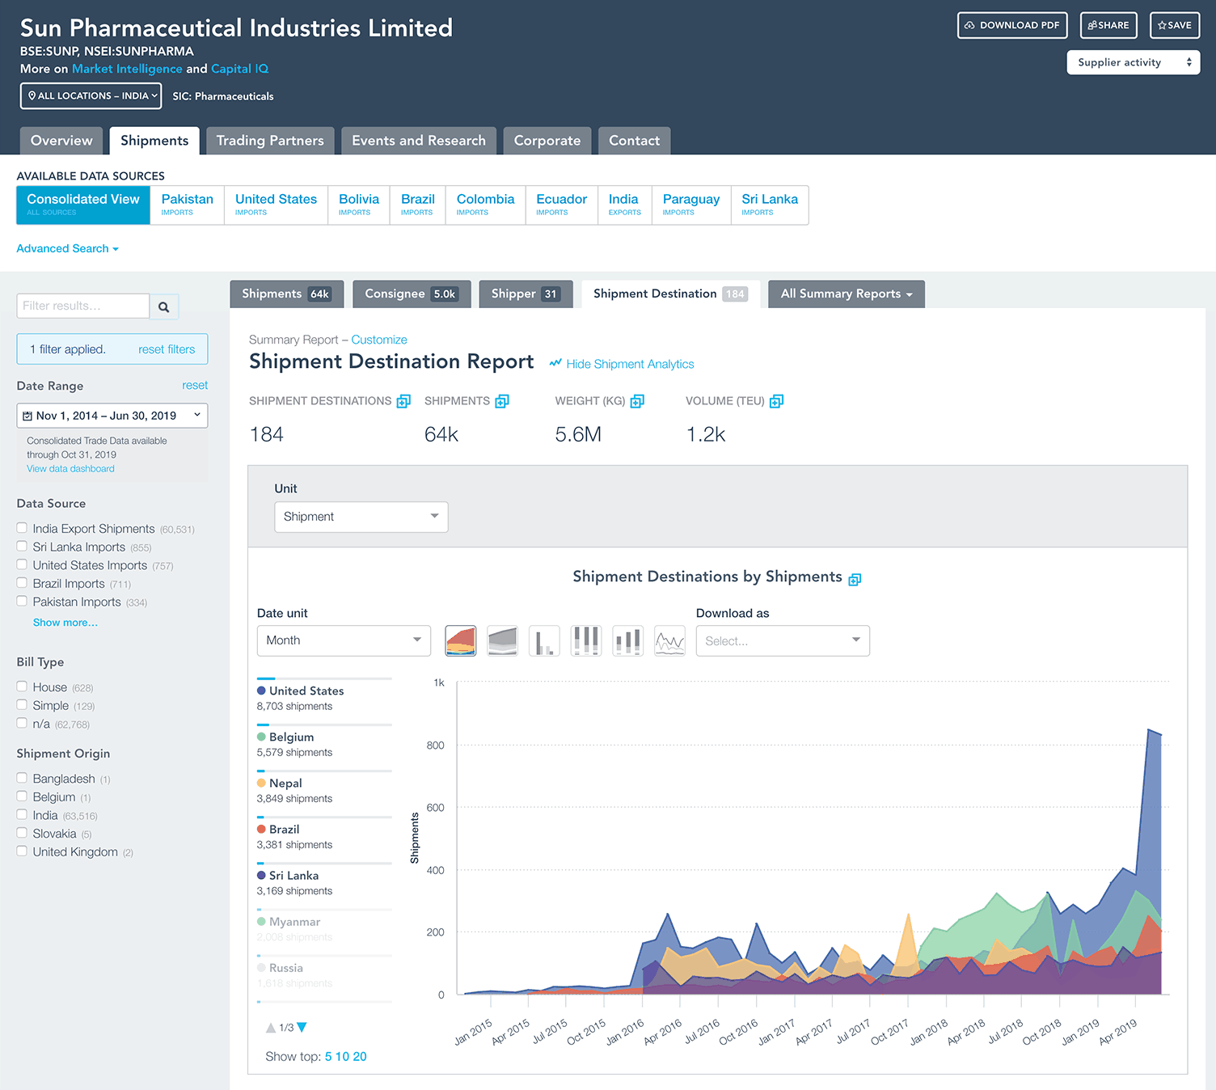
Task: Click into the Filter results input field
Action: click(x=82, y=306)
